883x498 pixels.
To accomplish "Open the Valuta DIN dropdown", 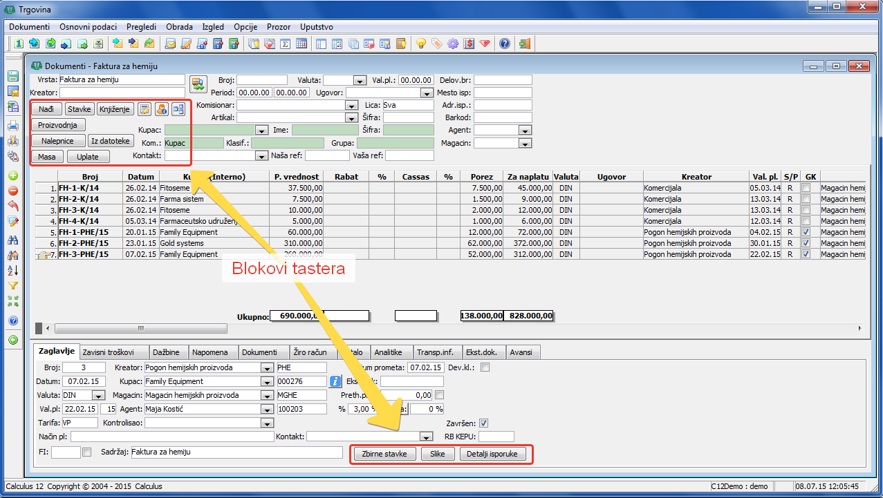I will (98, 395).
